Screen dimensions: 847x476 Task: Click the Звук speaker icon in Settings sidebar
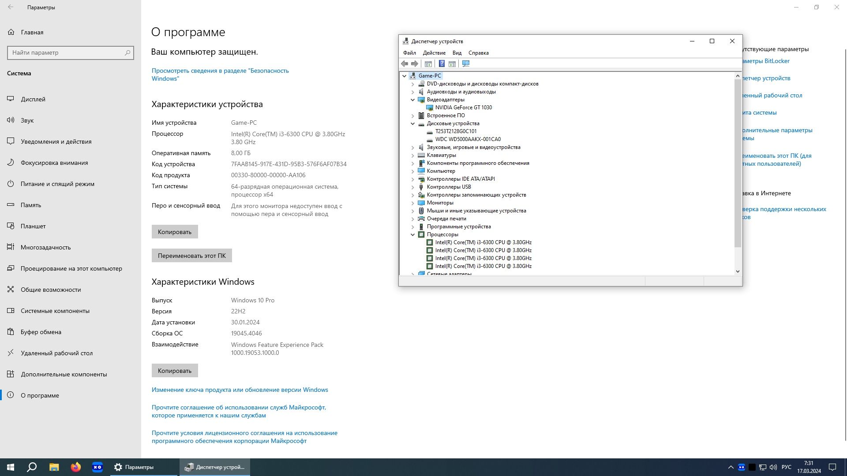[11, 120]
